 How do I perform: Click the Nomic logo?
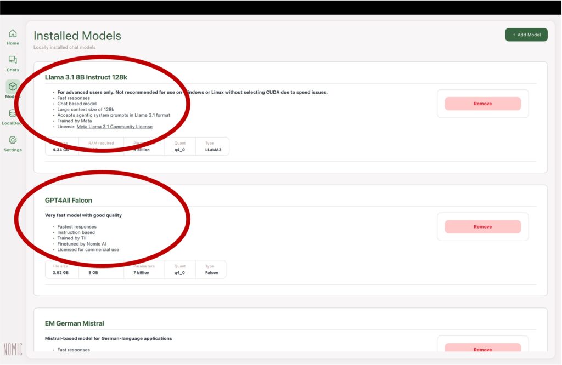13,349
